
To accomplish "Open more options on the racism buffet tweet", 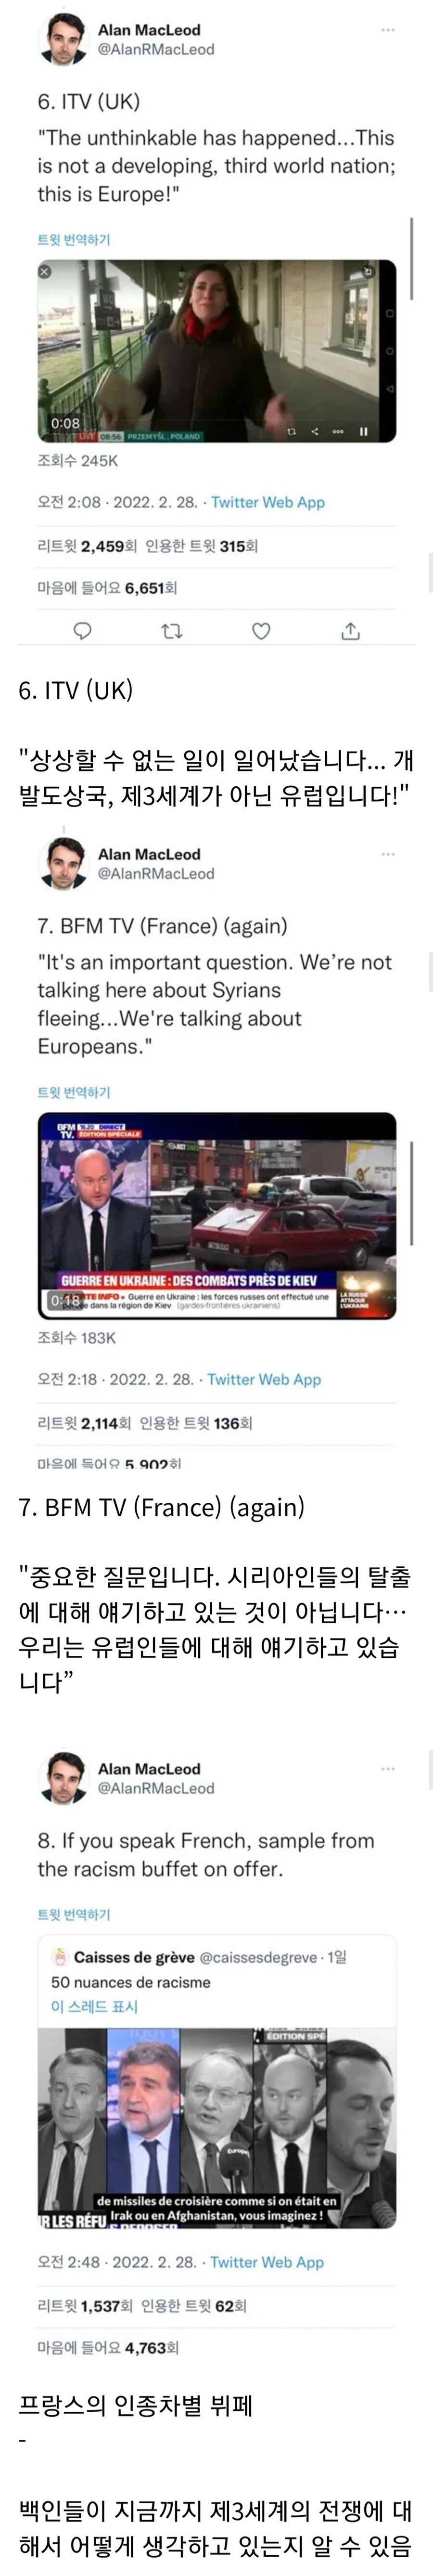I will pyautogui.click(x=388, y=1769).
